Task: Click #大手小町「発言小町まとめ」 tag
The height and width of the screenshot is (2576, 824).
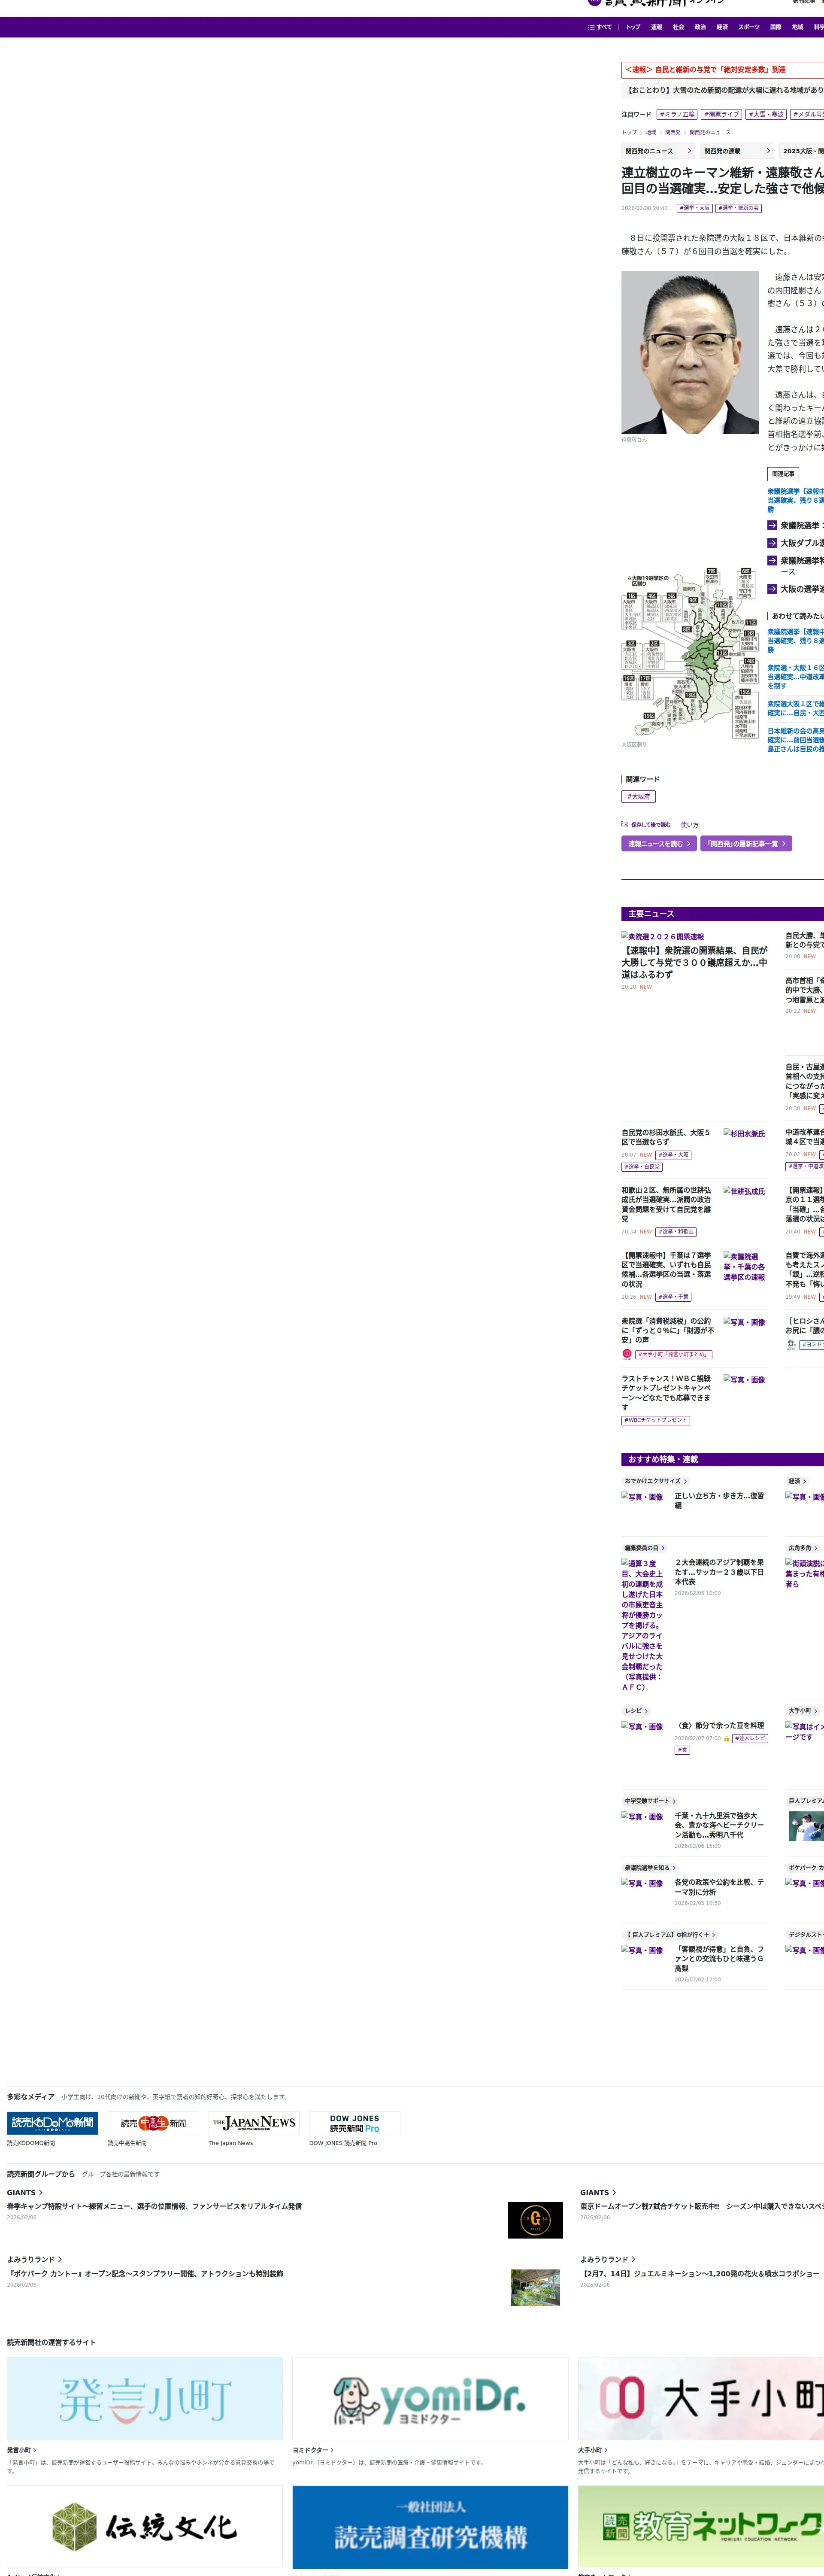Action: tap(674, 1354)
